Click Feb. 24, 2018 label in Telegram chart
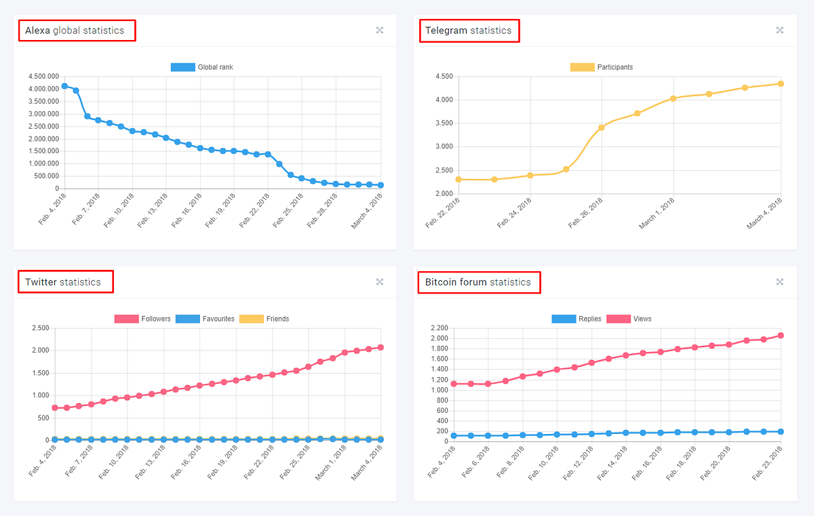Viewport: 814px width, 516px height. 515,213
